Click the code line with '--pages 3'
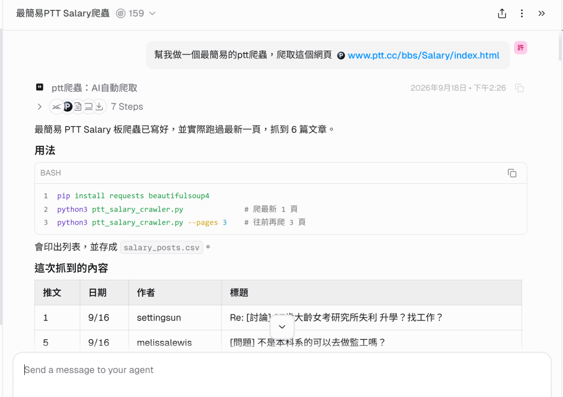 pyautogui.click(x=181, y=222)
